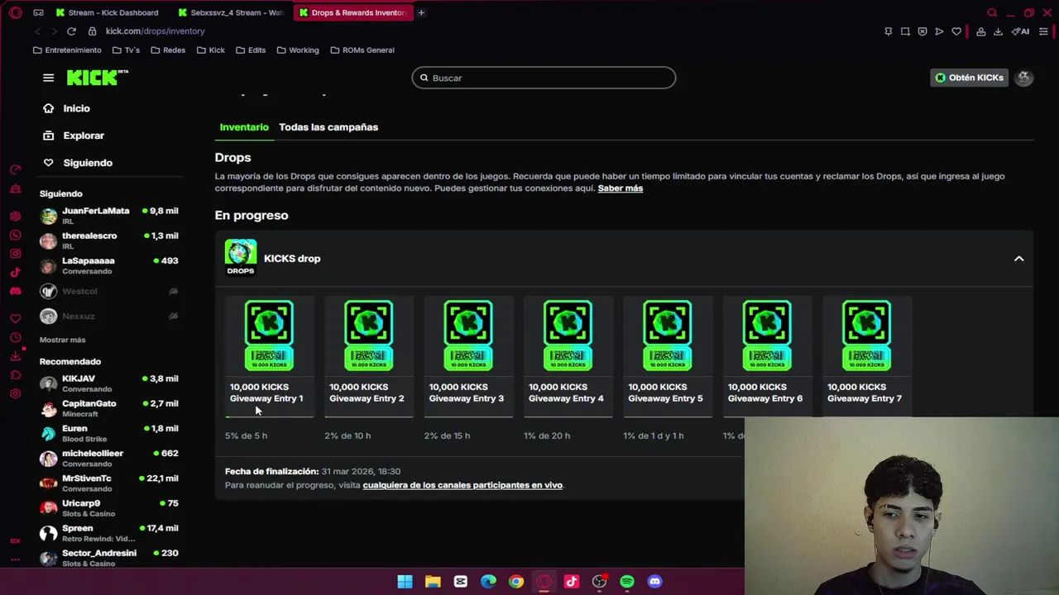Open Spreen channel in recommended list
The height and width of the screenshot is (595, 1059).
coord(109,533)
